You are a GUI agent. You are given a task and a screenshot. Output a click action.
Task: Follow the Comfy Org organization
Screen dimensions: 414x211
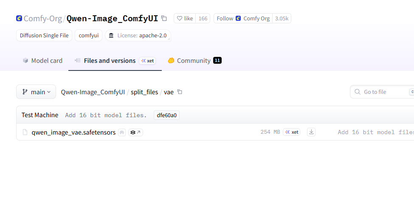[225, 18]
